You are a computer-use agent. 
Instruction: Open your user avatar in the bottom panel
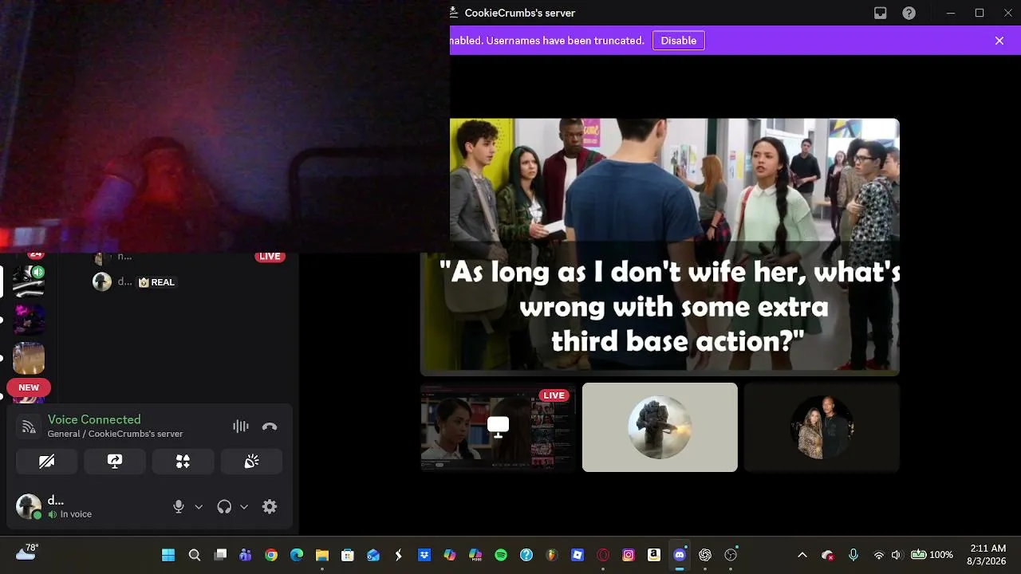pyautogui.click(x=29, y=507)
